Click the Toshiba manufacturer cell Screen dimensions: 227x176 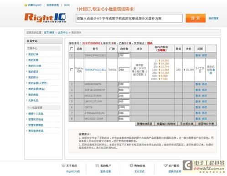pos(112,70)
